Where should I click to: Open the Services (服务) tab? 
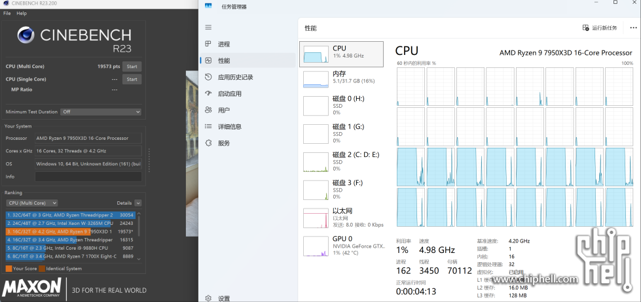pyautogui.click(x=247, y=143)
